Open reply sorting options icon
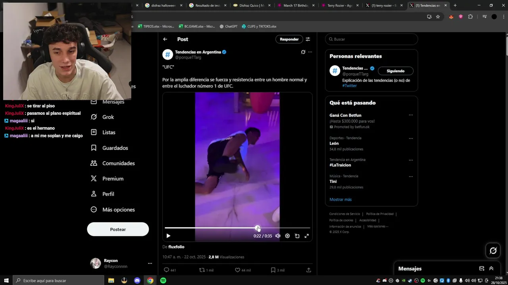 (308, 39)
